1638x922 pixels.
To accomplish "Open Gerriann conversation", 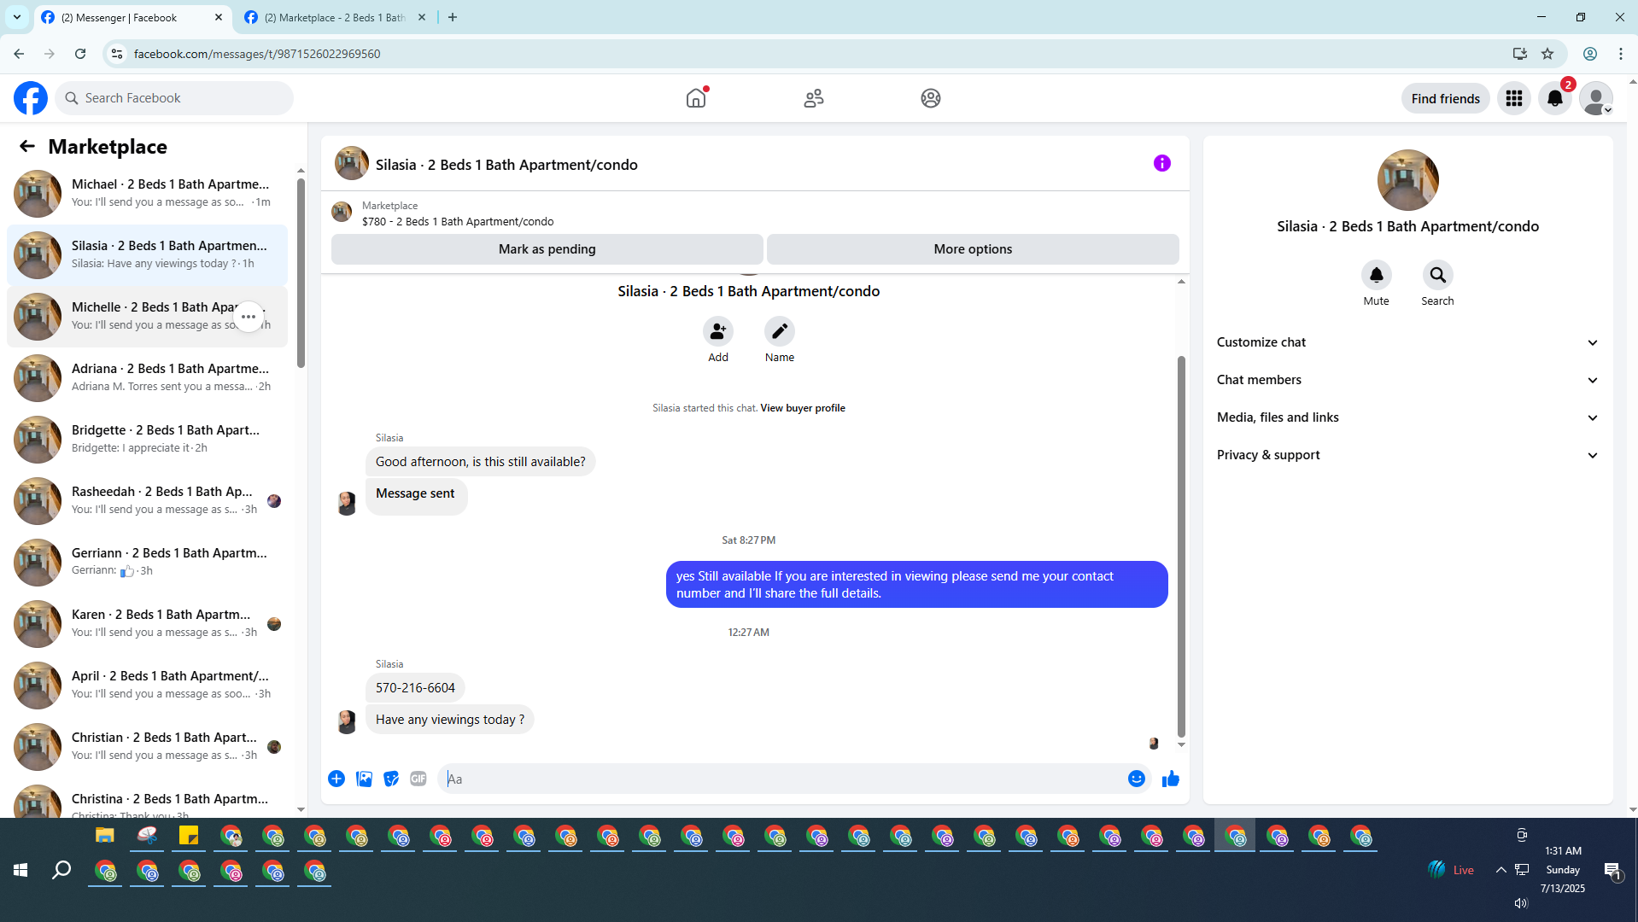I will coord(147,563).
